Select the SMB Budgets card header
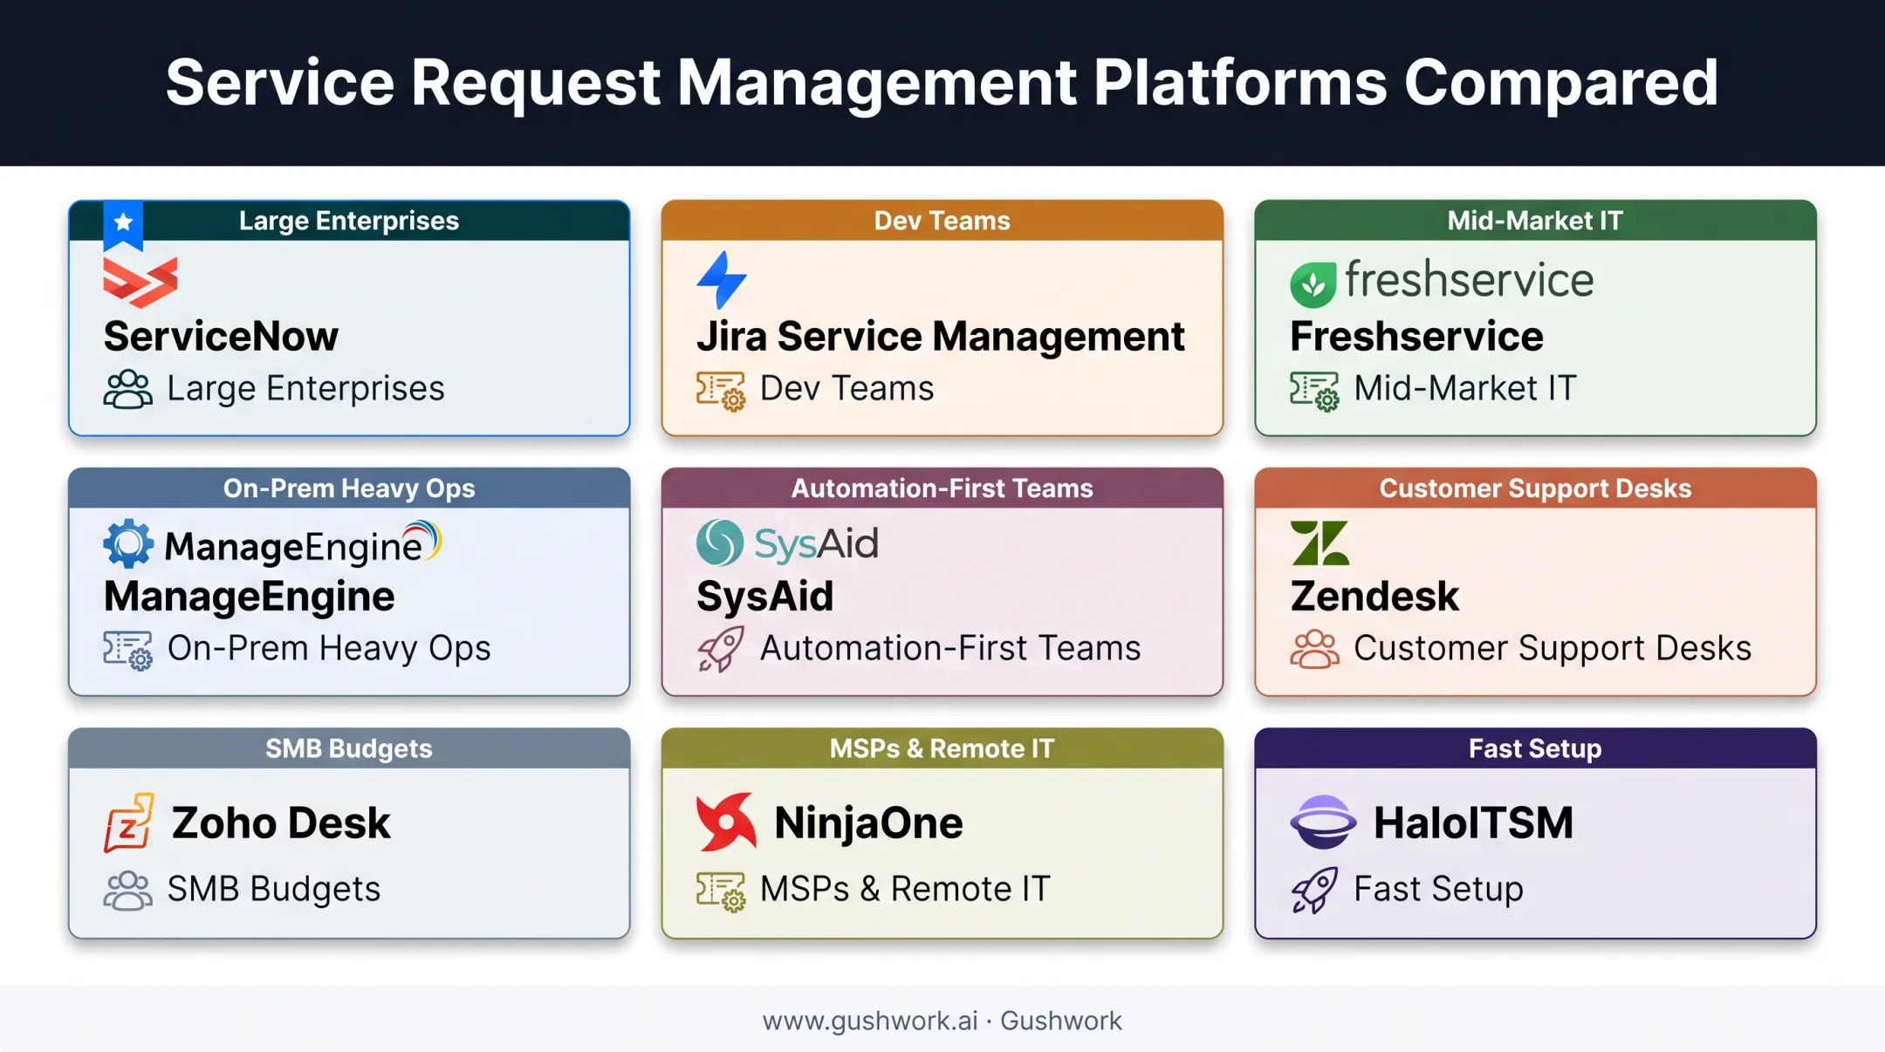Screen dimensions: 1885x1052 [349, 748]
